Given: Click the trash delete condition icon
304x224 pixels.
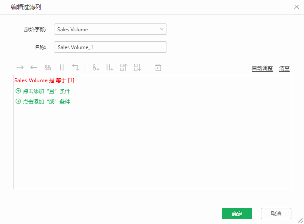Looking at the screenshot, I should point(158,67).
